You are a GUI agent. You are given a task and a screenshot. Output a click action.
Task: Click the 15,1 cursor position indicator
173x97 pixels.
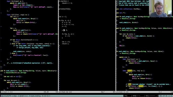pos(160,92)
